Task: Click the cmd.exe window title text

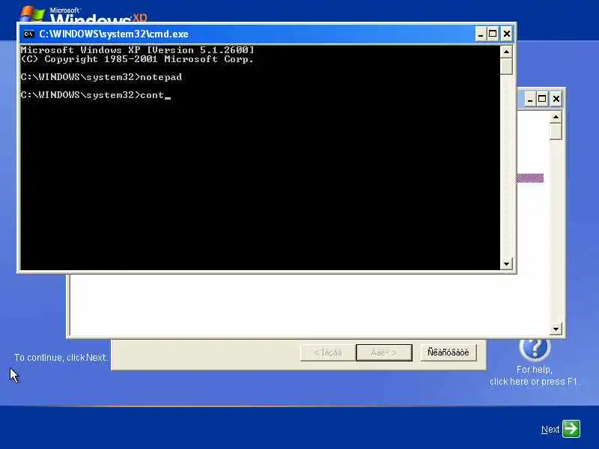Action: (114, 34)
